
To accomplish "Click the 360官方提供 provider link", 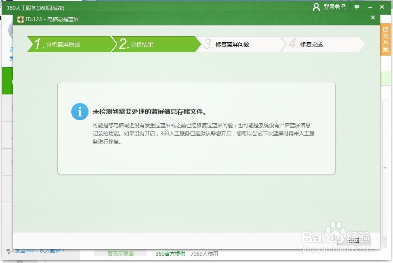I will (170, 254).
